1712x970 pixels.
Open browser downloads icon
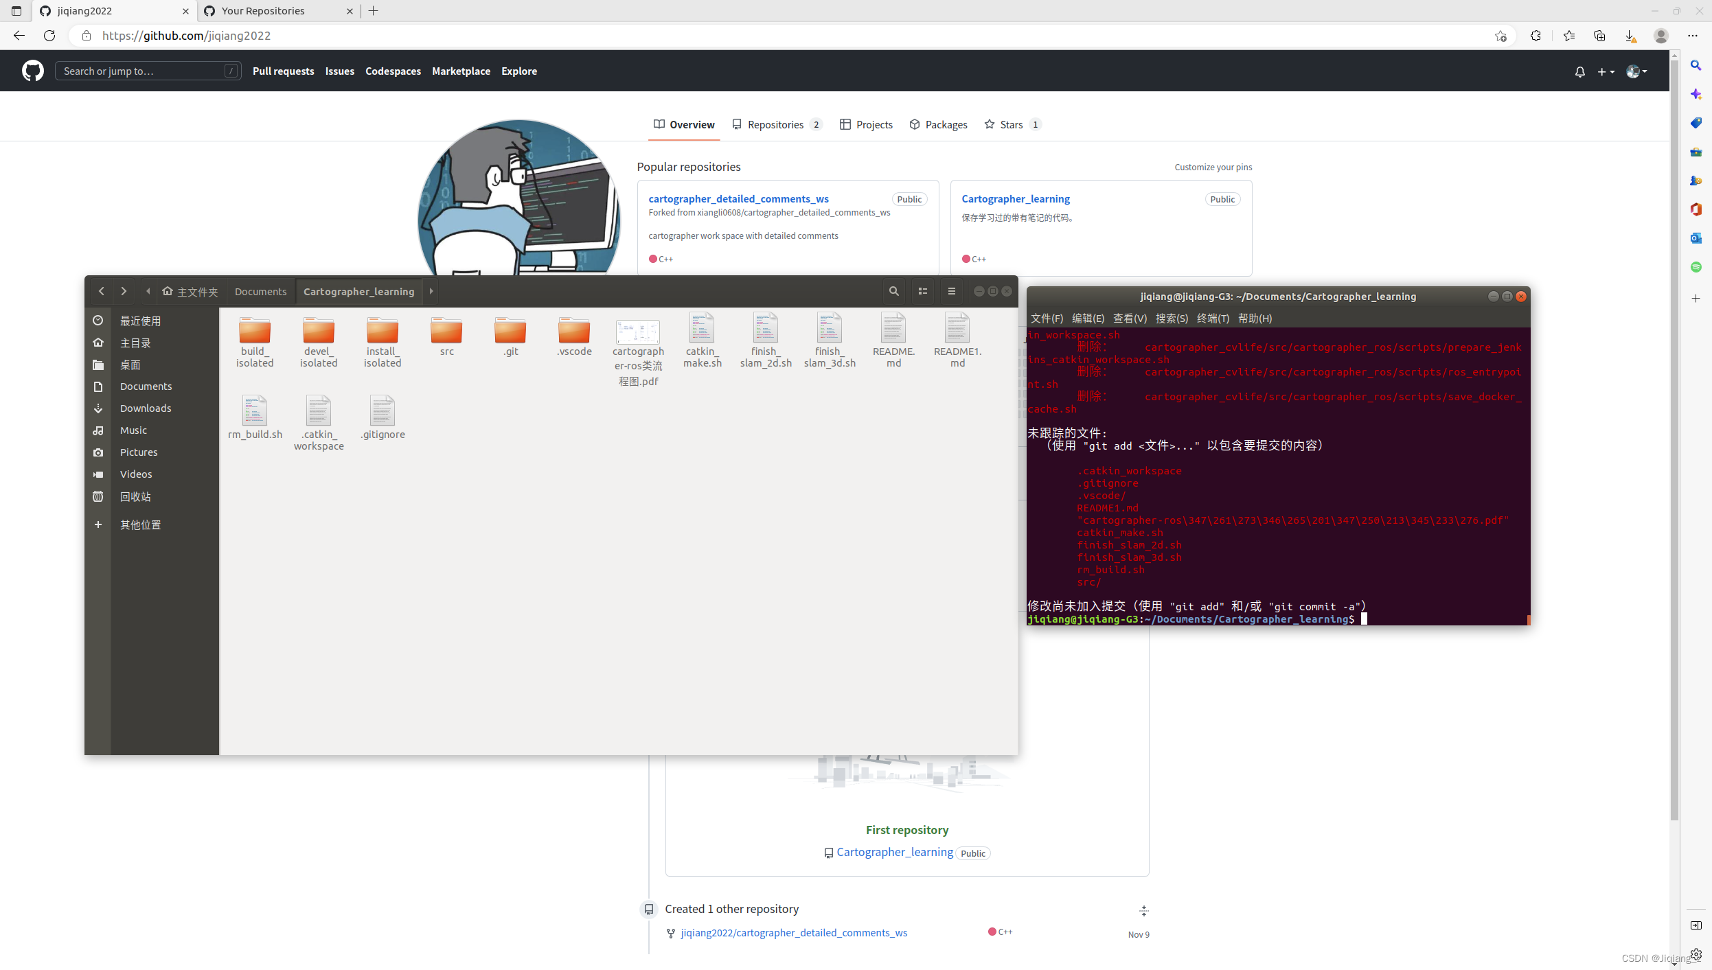point(1630,36)
